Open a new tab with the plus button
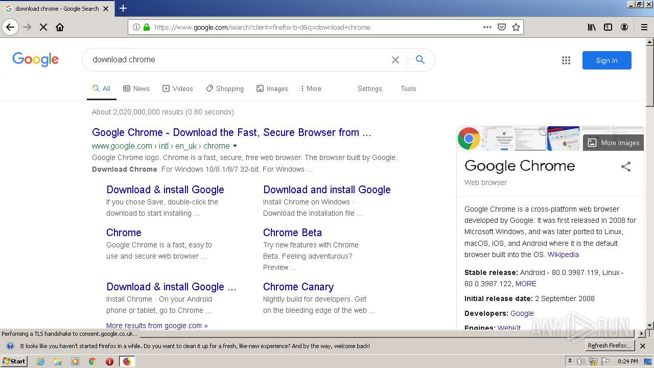This screenshot has height=368, width=654. coord(123,8)
